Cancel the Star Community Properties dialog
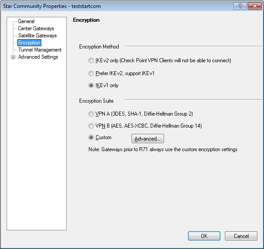Viewport: 264px width, 249px height. pos(241,236)
